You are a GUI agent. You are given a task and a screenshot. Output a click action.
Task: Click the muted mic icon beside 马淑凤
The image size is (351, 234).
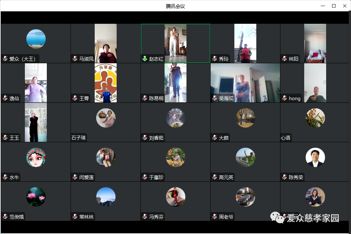pyautogui.click(x=75, y=59)
